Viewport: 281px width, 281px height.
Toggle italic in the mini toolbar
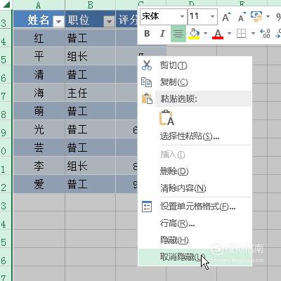[162, 34]
